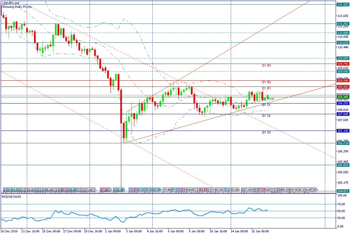Click the 06:00 event marker
This screenshot has width=353, height=235.
[x=49, y=190]
